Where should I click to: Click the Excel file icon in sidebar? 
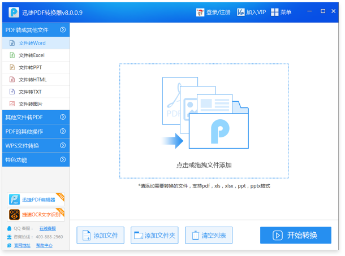(x=12, y=55)
